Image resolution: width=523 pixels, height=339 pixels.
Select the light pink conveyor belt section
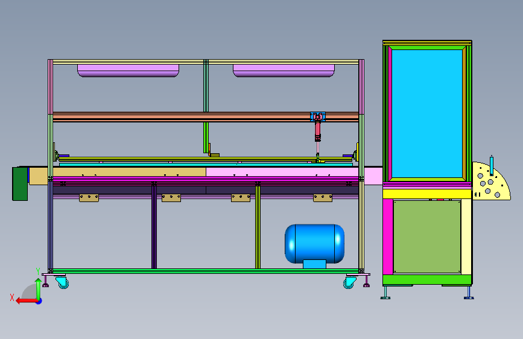(294, 172)
